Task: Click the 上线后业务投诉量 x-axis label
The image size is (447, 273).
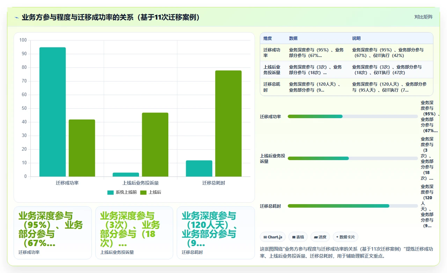Action: point(140,183)
